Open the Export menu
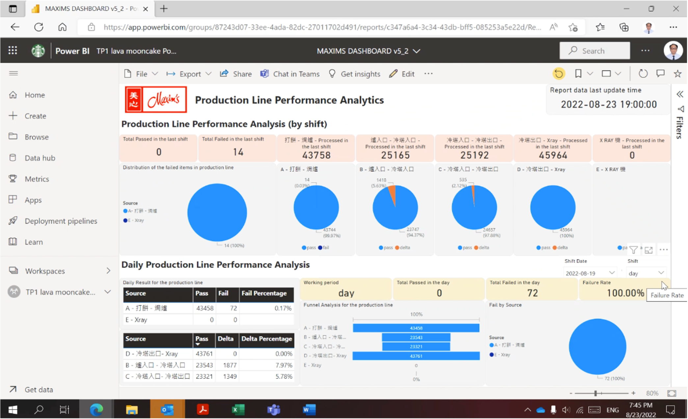This screenshot has width=688, height=419. tap(189, 74)
